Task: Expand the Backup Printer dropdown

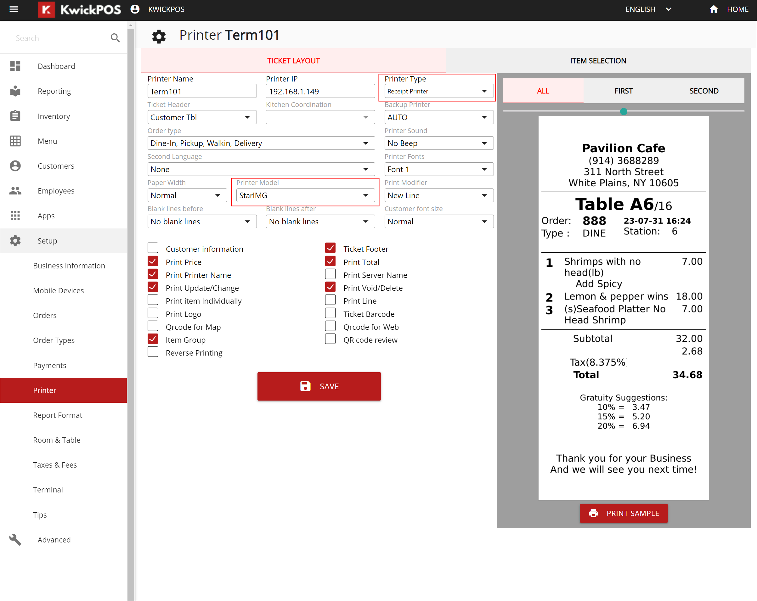Action: [439, 117]
